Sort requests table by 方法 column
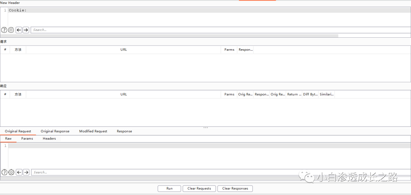The image size is (411, 195). click(x=18, y=50)
